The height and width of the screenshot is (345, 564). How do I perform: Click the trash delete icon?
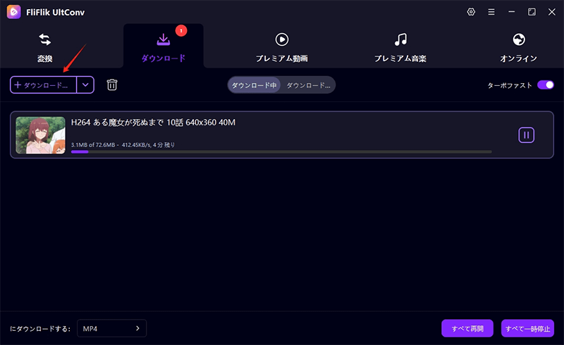112,84
